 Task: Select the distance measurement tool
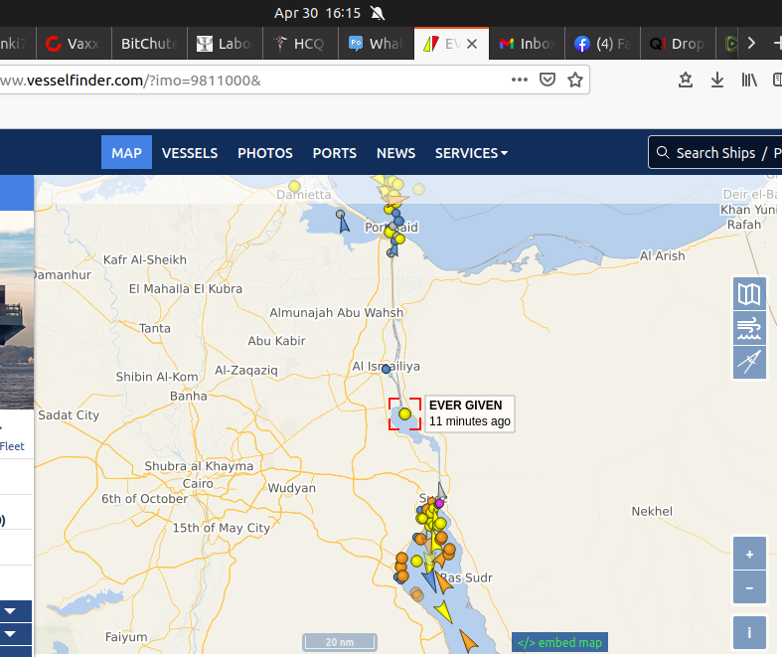click(x=749, y=362)
